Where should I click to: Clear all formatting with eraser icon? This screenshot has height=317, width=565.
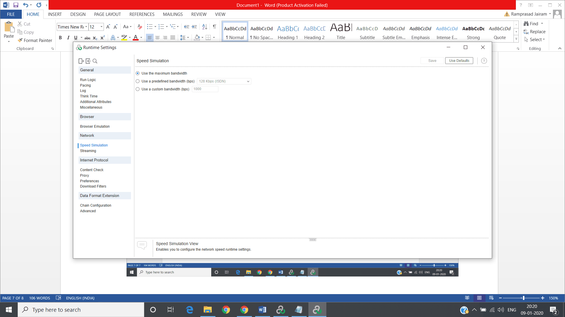[140, 27]
